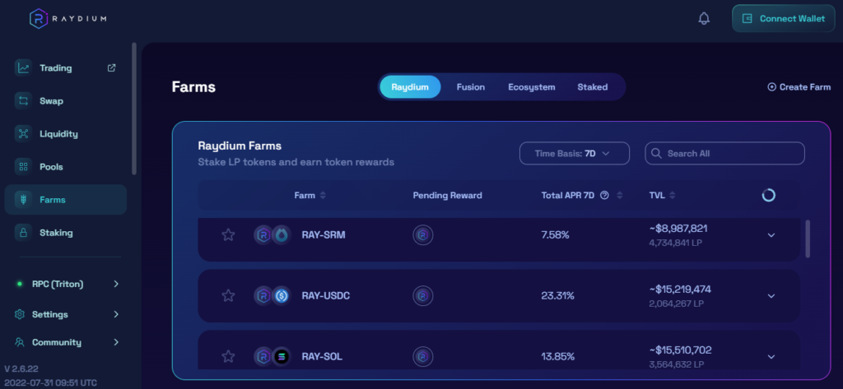Favorite the RAY-SRM farm star
843x389 pixels.
pyautogui.click(x=228, y=235)
